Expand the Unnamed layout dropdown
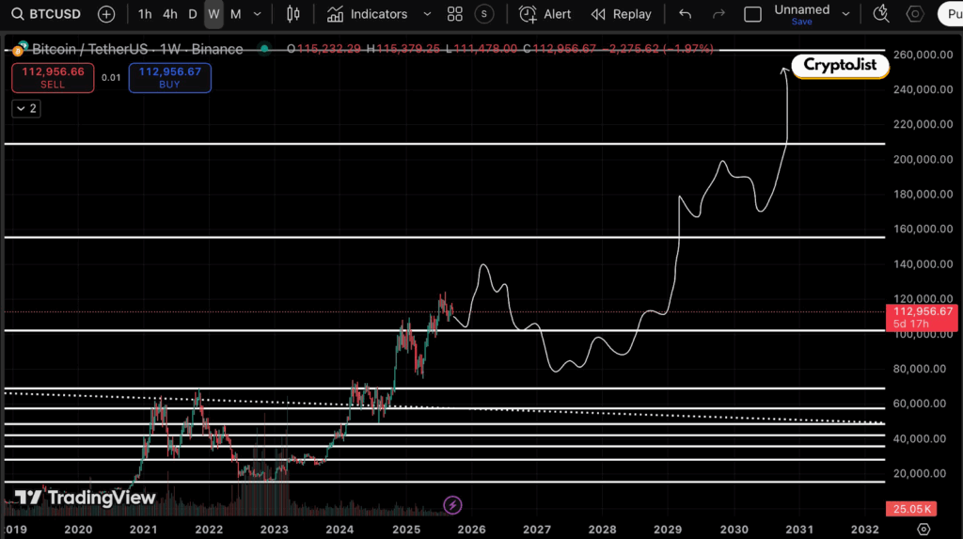 tap(845, 14)
